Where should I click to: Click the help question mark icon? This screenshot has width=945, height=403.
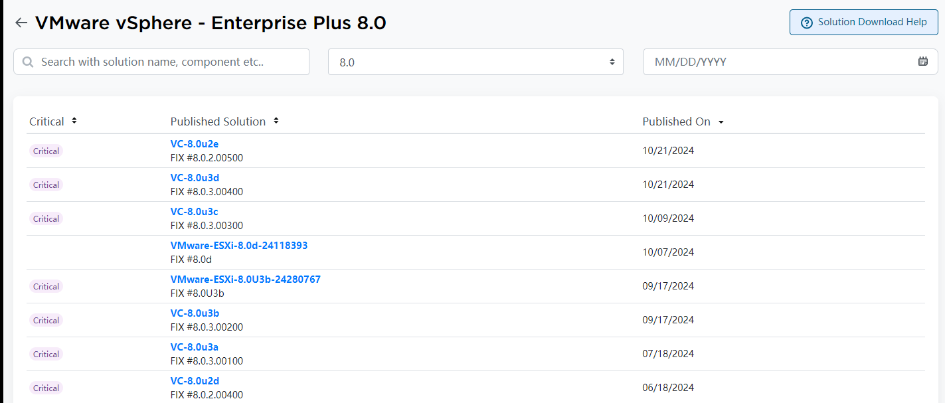coord(807,23)
